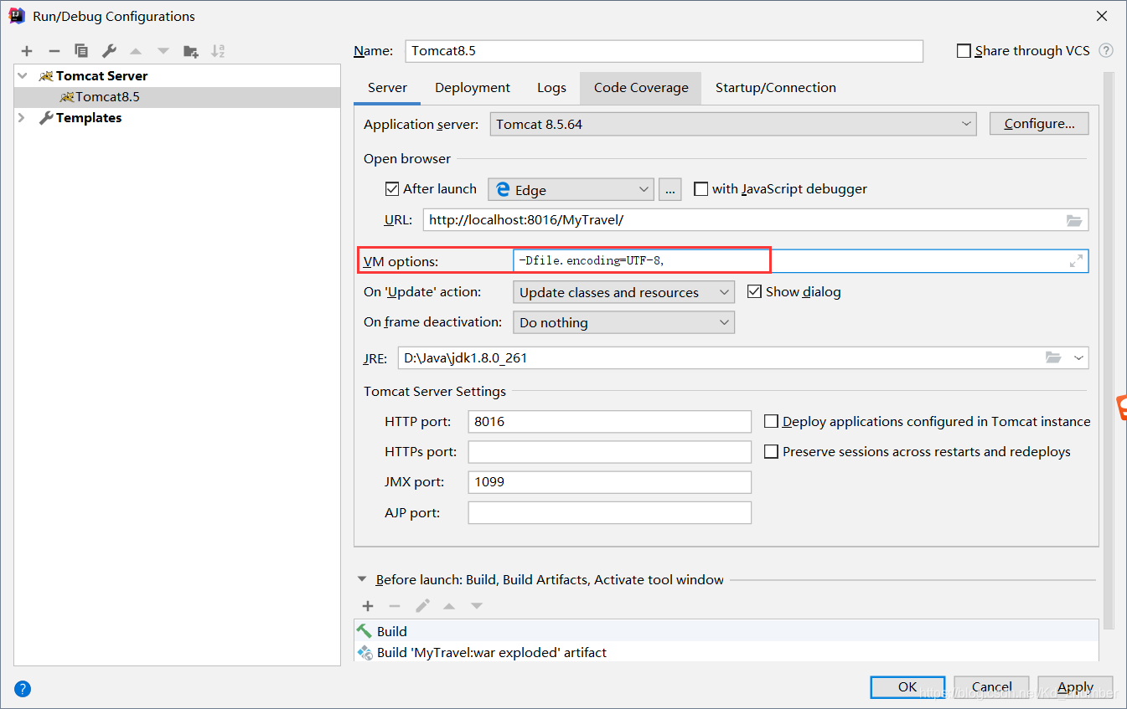Click the Apply button

point(1075,687)
